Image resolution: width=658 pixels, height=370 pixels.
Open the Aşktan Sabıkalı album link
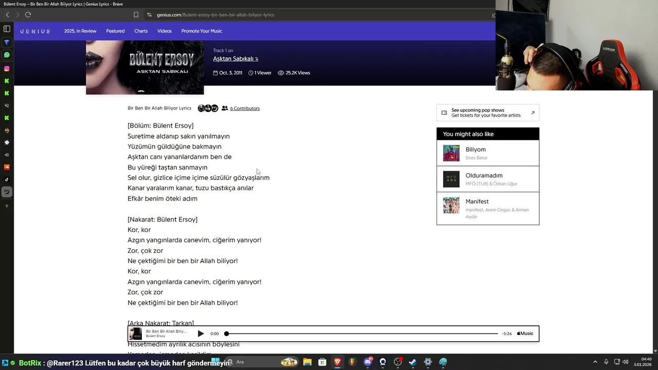[x=235, y=59]
